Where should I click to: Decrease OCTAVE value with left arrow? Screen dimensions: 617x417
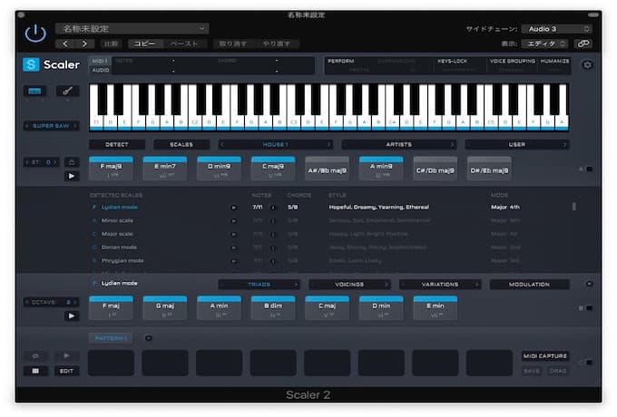pos(26,302)
